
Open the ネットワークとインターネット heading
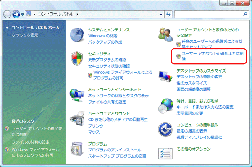(x=114, y=90)
